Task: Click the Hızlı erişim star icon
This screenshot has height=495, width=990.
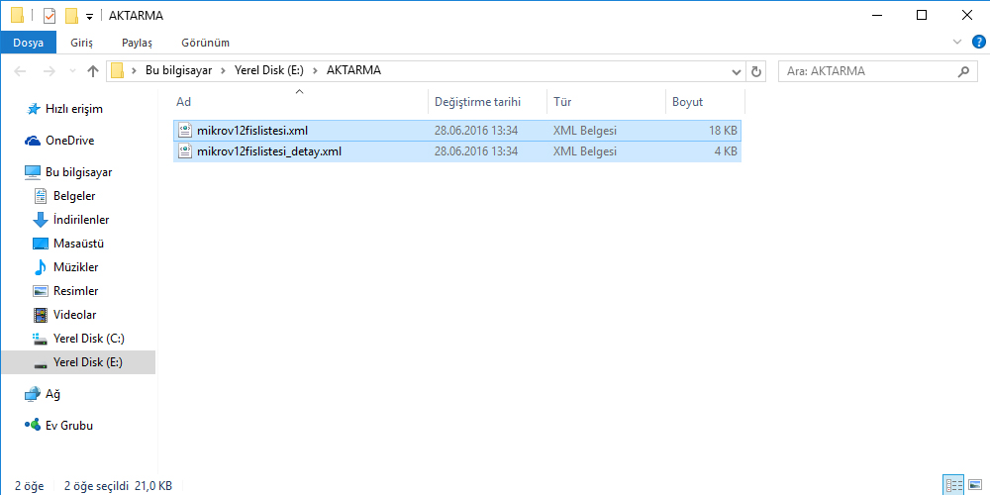Action: tap(34, 109)
